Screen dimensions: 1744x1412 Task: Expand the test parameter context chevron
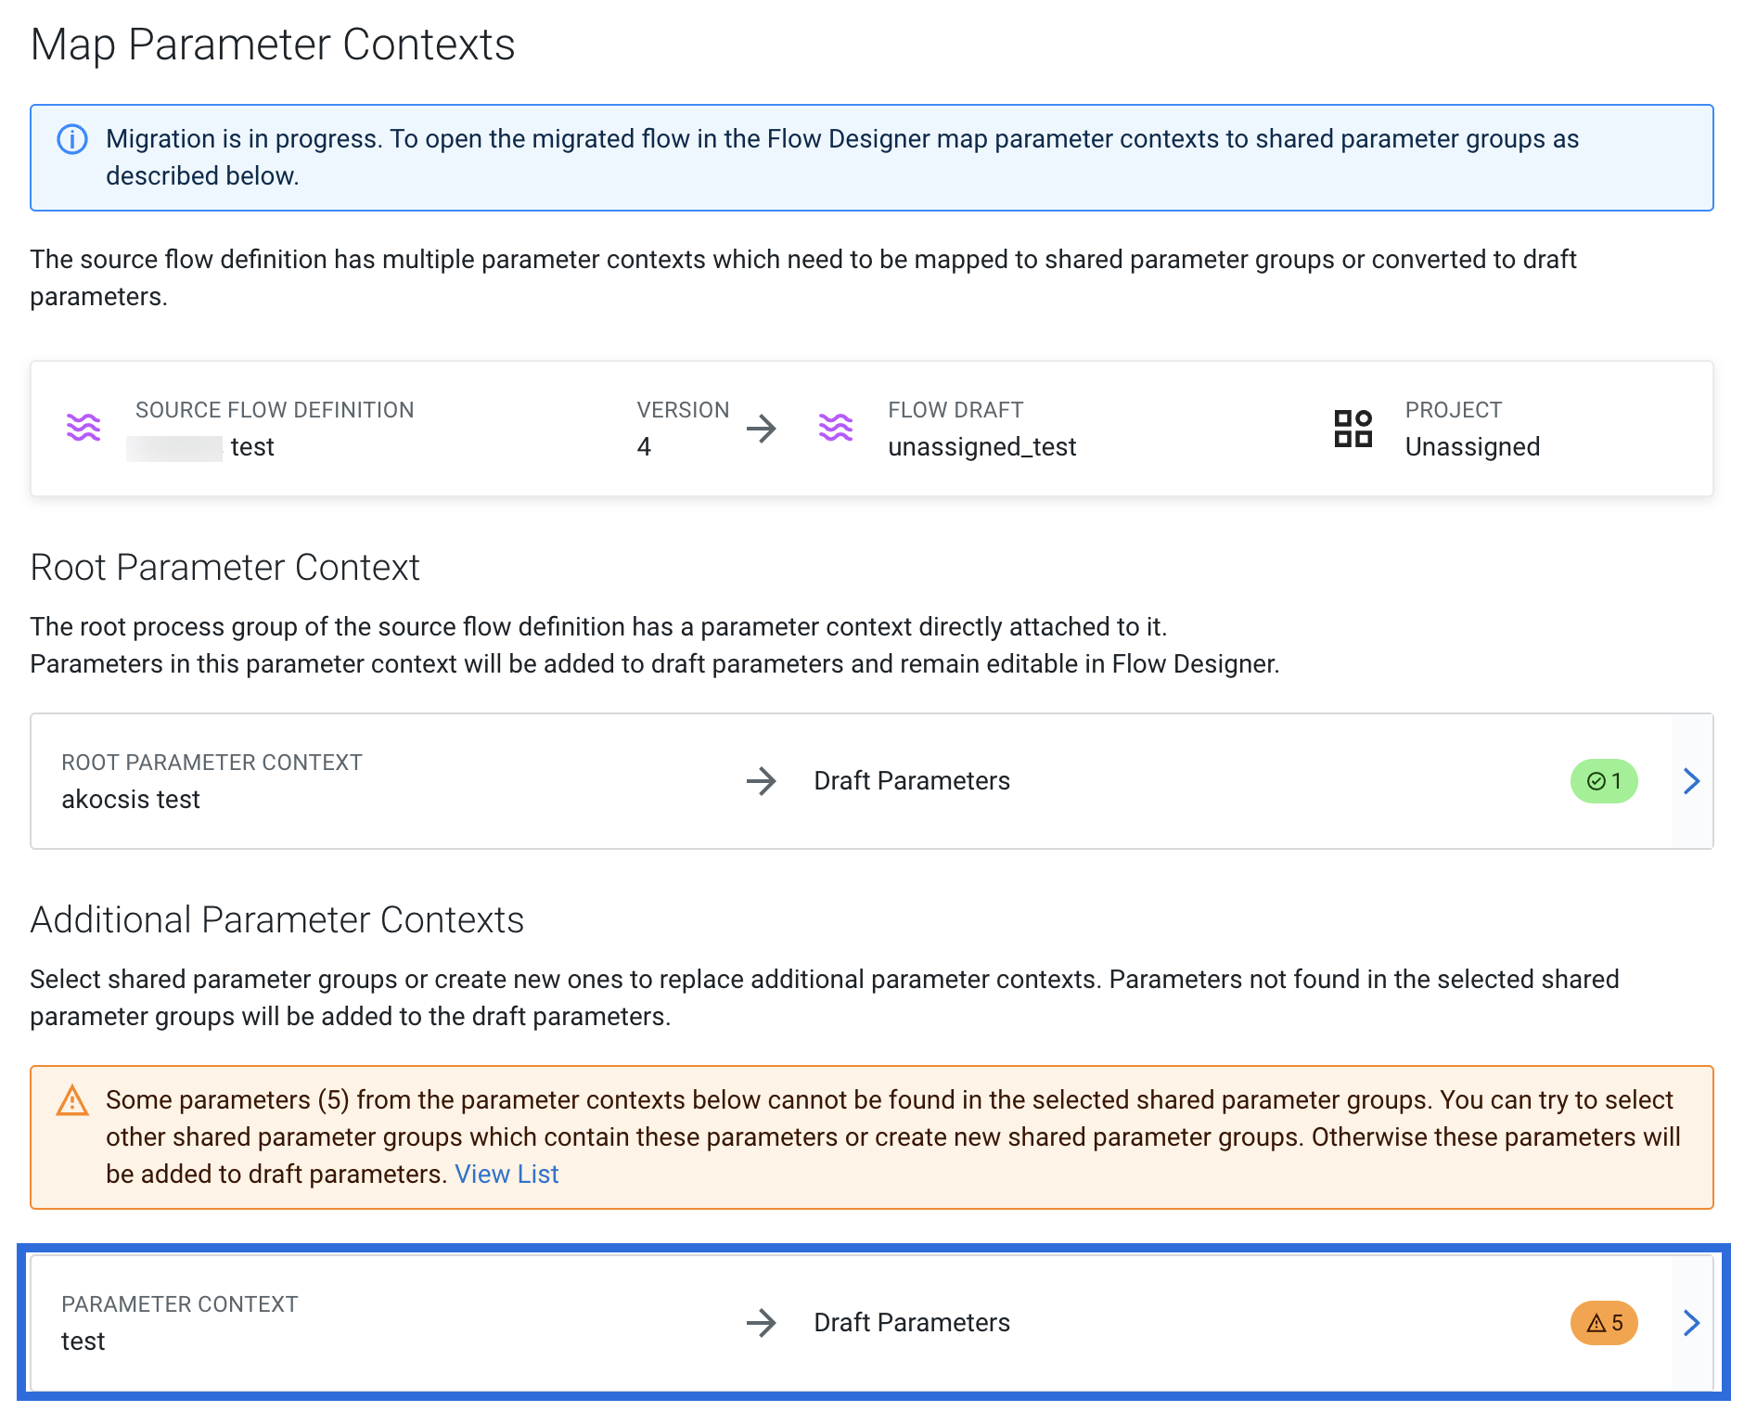(1692, 1323)
